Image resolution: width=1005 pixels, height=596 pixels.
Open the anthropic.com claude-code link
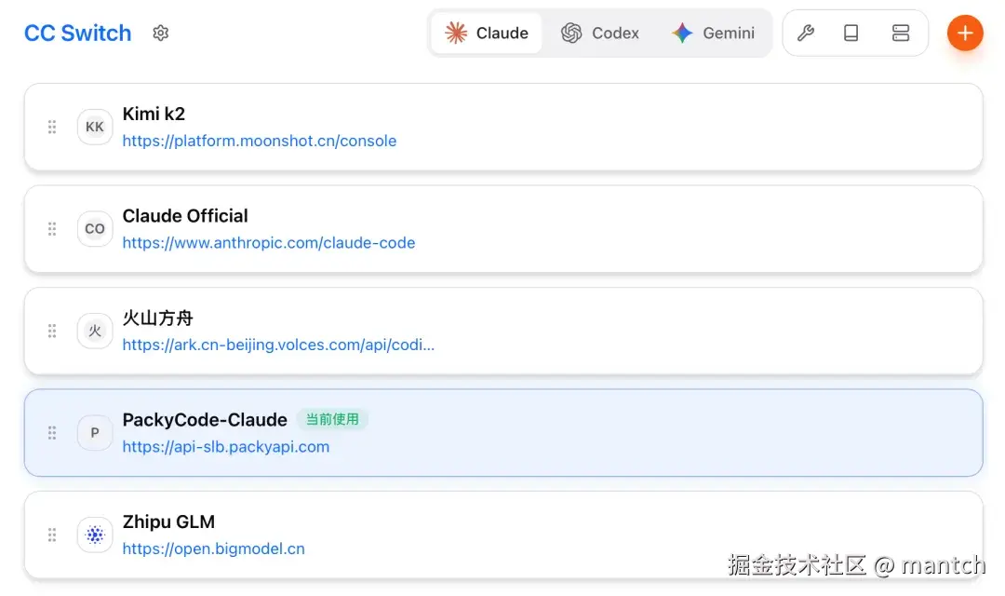click(269, 243)
